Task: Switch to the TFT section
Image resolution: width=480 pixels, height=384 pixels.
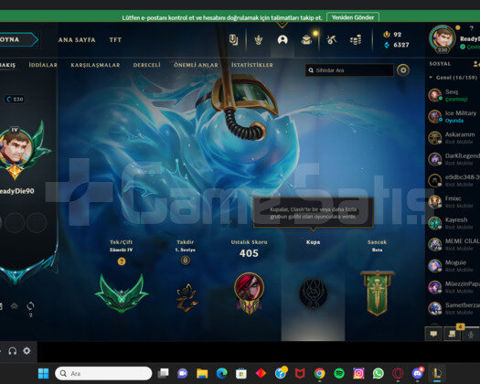Action: [x=115, y=40]
